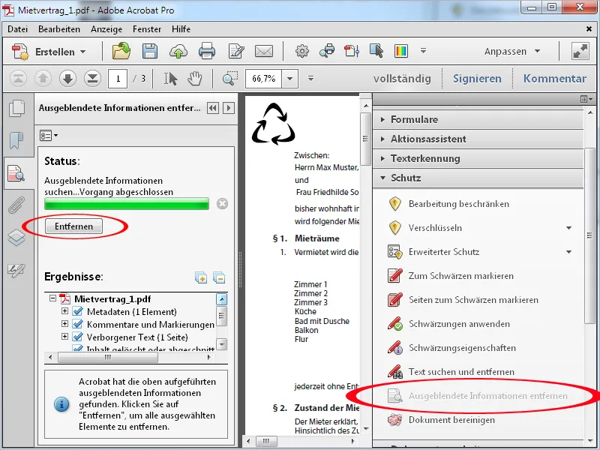Send the file using the envelope icon
This screenshot has height=450, width=600.
(264, 51)
